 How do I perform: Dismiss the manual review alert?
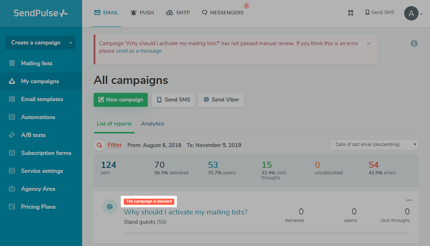coord(369,43)
